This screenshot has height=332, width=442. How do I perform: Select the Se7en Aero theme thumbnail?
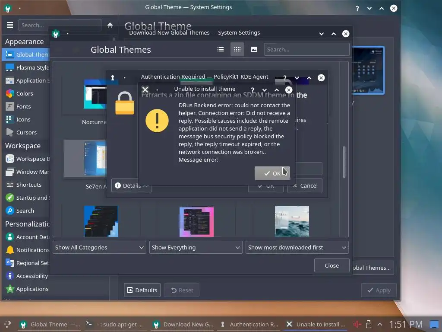point(95,159)
